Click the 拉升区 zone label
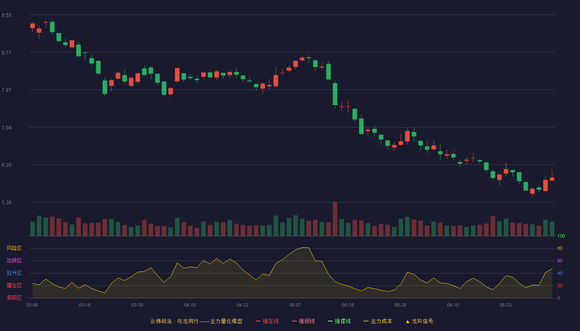 tap(14, 273)
